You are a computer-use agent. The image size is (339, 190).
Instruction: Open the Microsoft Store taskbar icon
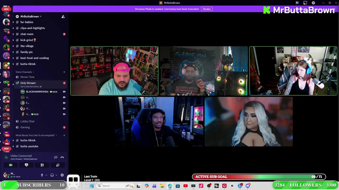[177, 186]
